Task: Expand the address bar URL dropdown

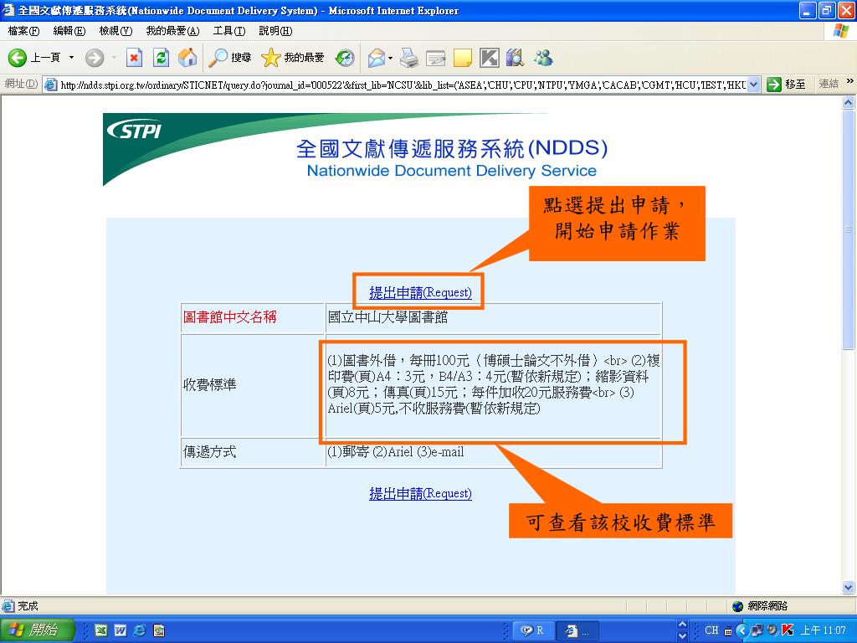Action: click(754, 85)
